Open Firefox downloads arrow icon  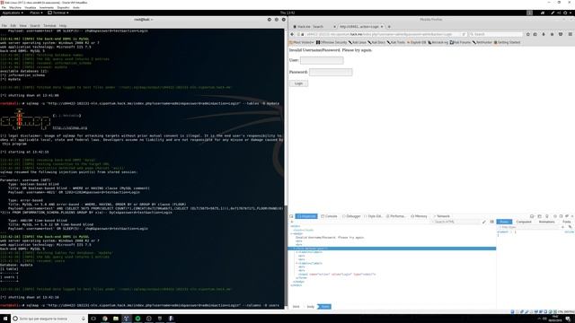click(x=544, y=34)
